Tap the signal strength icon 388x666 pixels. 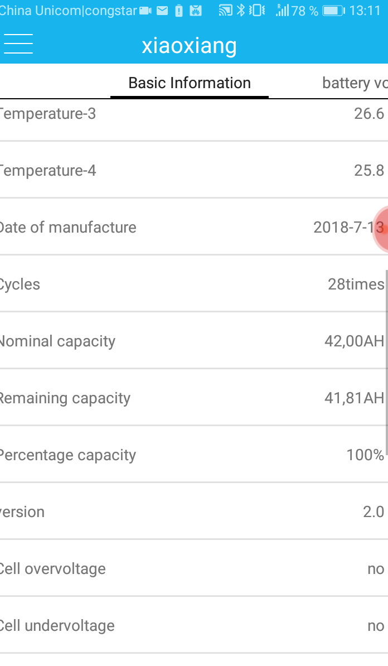(x=282, y=10)
